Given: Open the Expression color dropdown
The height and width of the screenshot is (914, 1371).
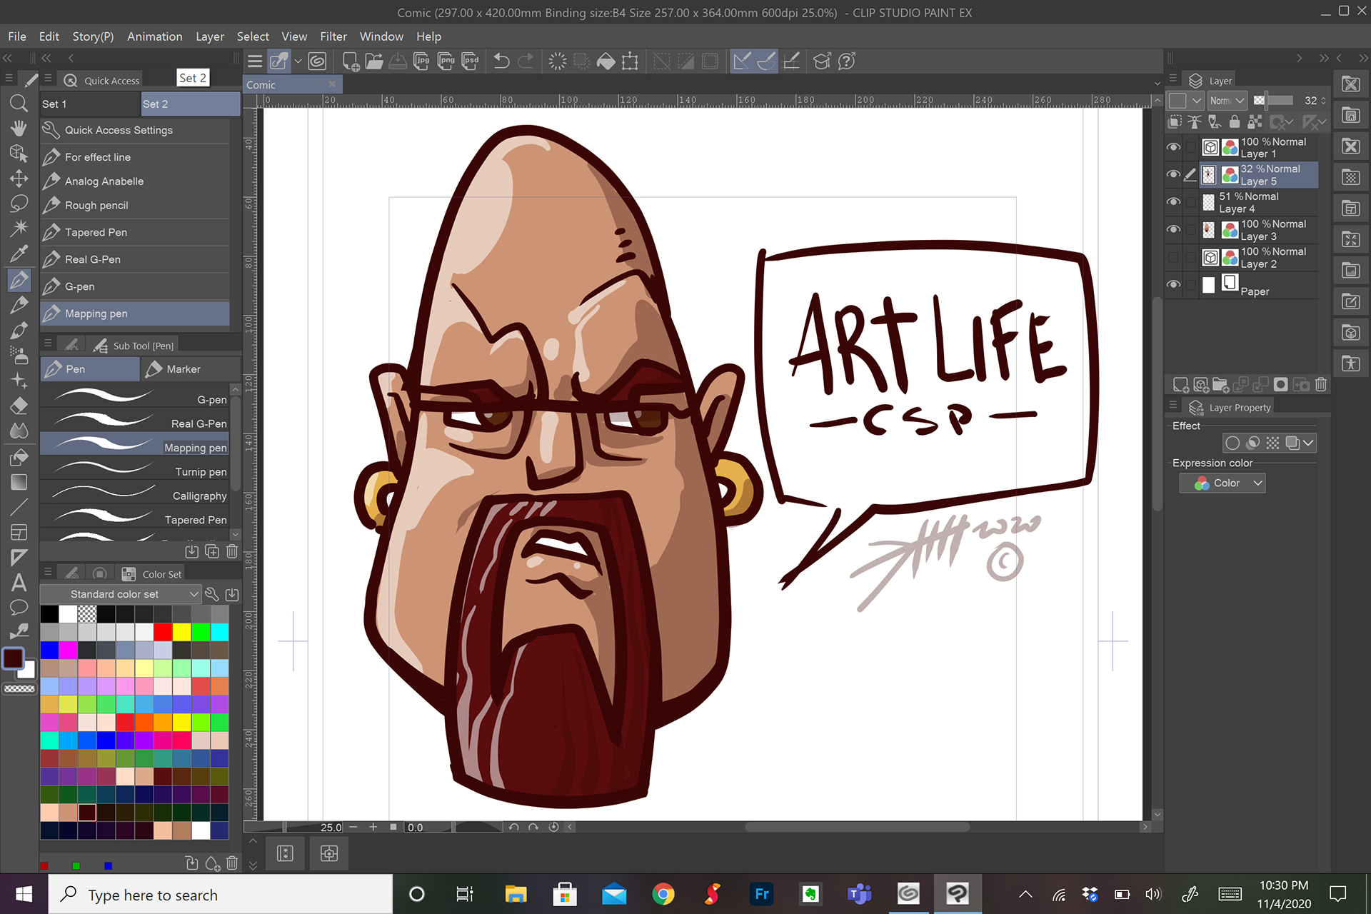Looking at the screenshot, I should pyautogui.click(x=1222, y=483).
